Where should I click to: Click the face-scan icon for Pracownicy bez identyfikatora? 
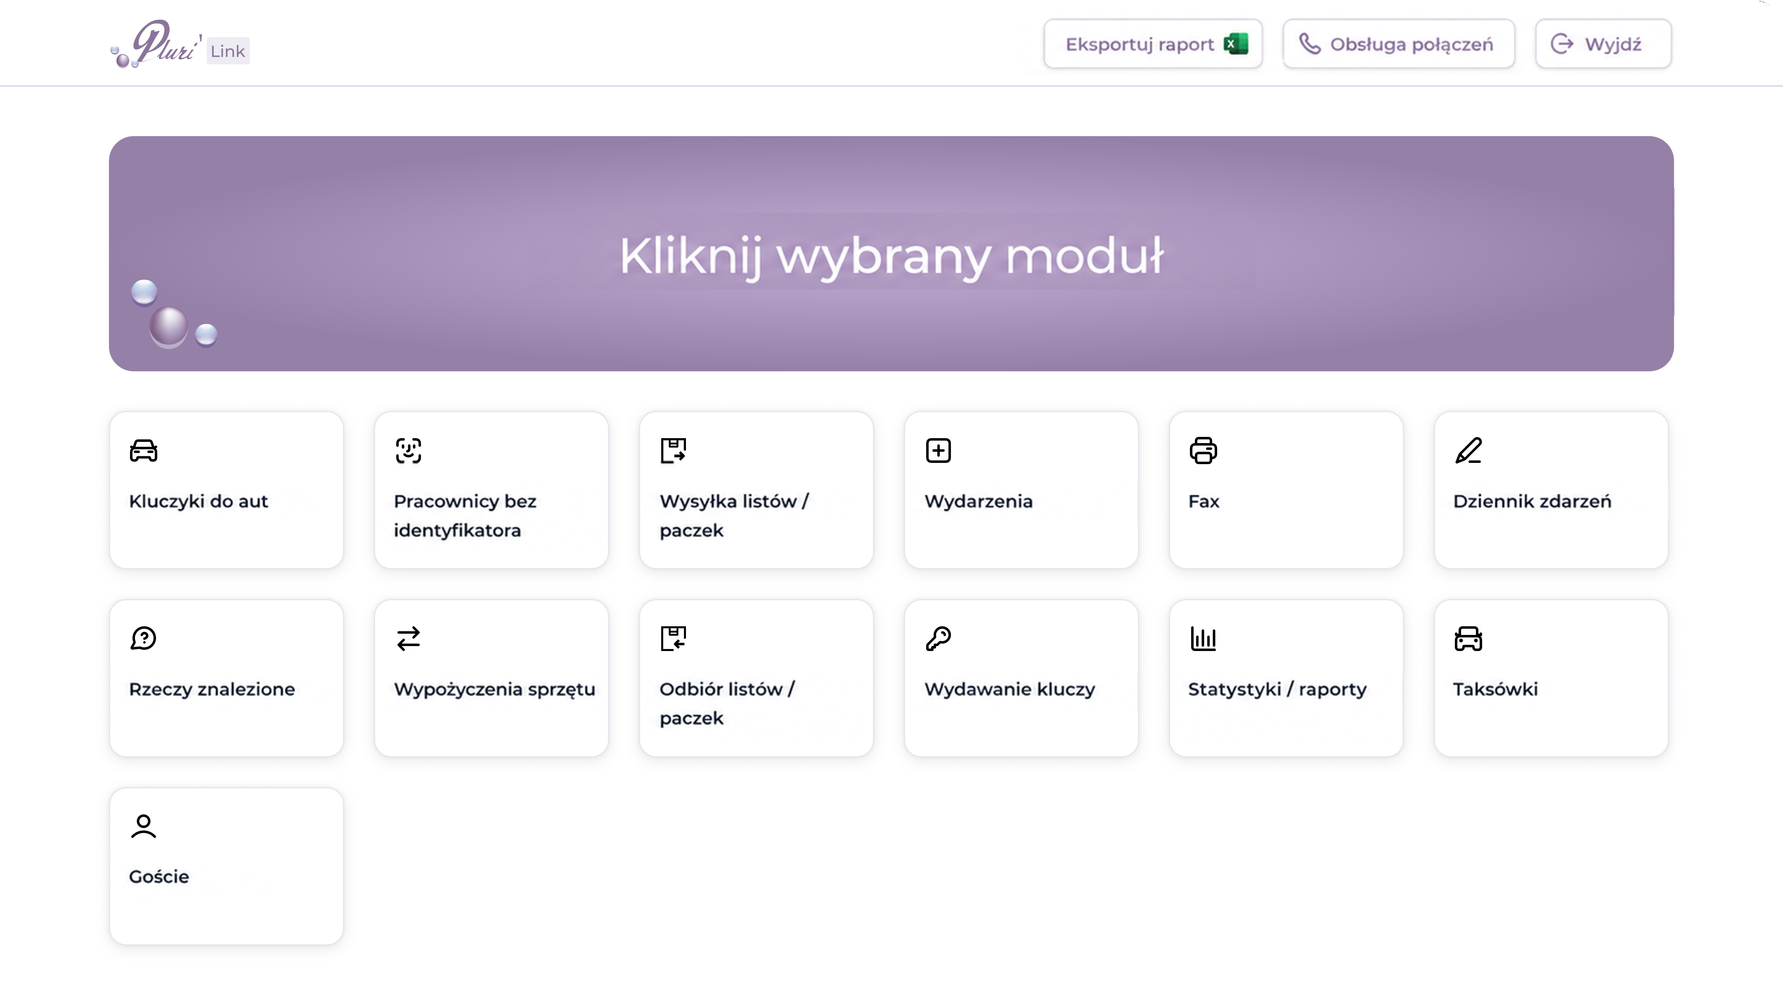[x=408, y=450]
